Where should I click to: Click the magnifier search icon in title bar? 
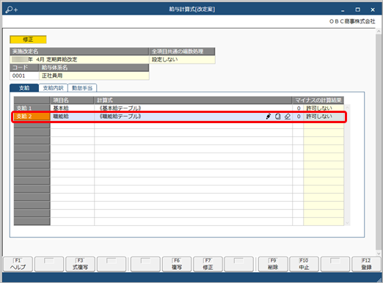[11, 10]
